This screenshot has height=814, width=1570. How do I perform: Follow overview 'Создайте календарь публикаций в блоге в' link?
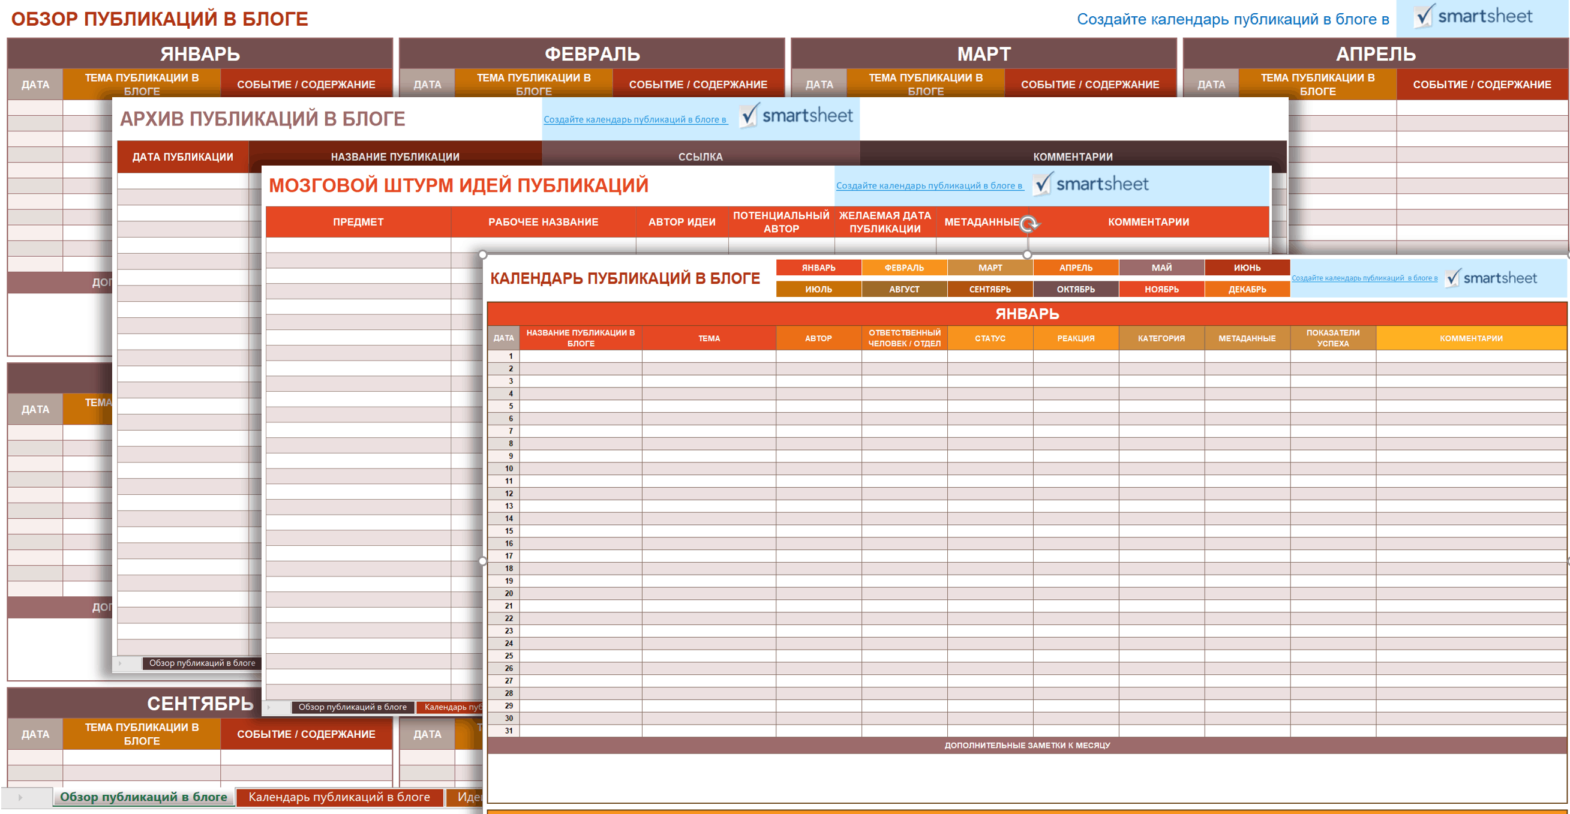coord(1232,19)
